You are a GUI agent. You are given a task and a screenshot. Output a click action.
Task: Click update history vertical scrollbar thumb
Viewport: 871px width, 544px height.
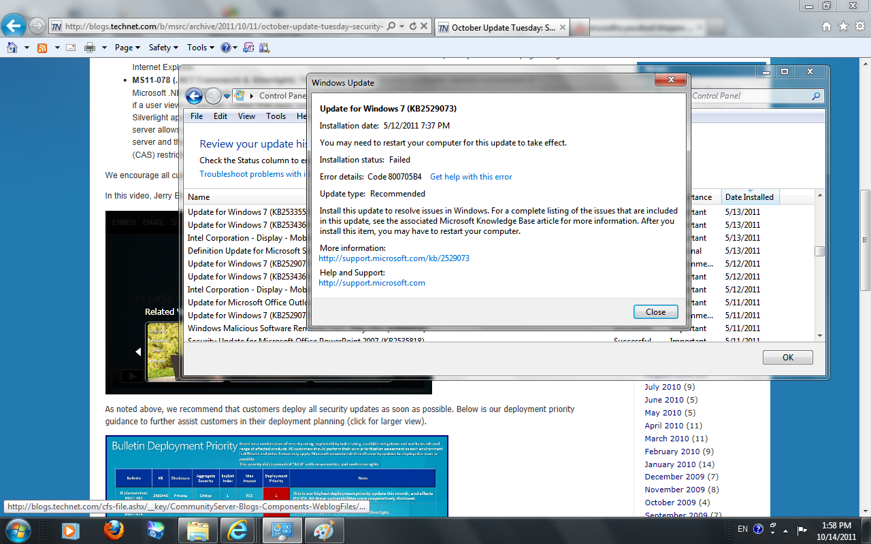(x=820, y=252)
